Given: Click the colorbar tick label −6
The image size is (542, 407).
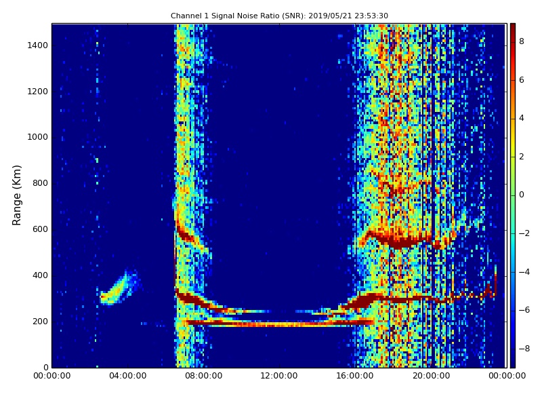Looking at the screenshot, I should (524, 310).
